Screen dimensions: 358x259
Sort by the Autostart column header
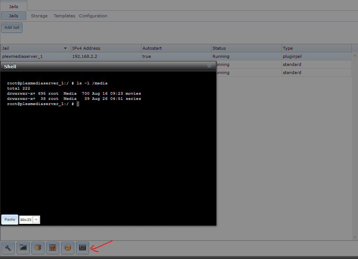coord(176,48)
